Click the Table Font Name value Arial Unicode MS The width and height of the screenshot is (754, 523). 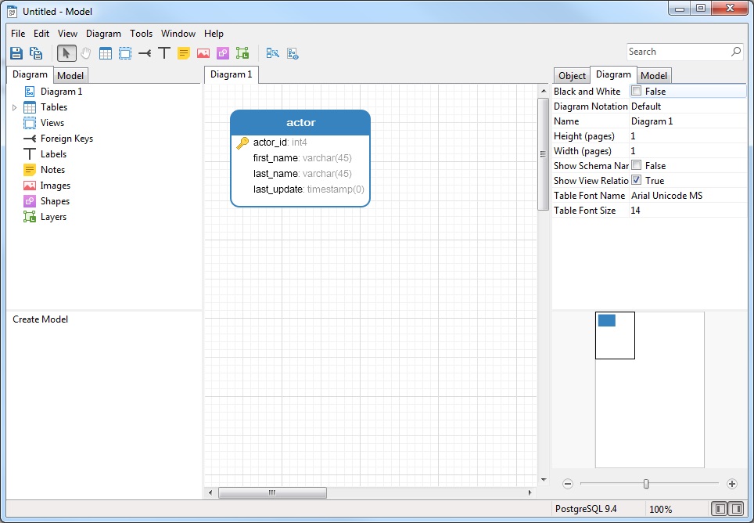666,196
